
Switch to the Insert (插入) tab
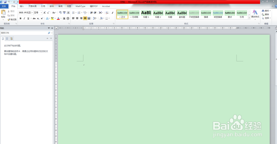tap(22, 6)
